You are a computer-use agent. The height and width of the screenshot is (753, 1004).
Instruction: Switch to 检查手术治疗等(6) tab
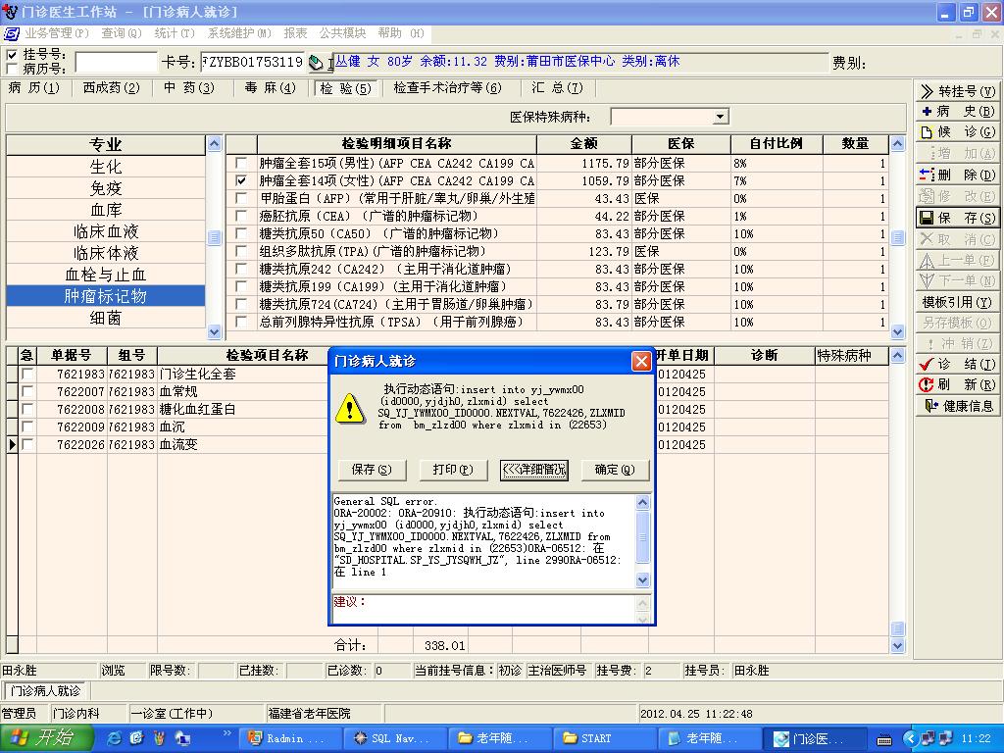coord(447,87)
